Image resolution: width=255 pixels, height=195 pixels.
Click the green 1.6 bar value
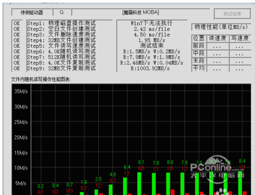(84, 182)
